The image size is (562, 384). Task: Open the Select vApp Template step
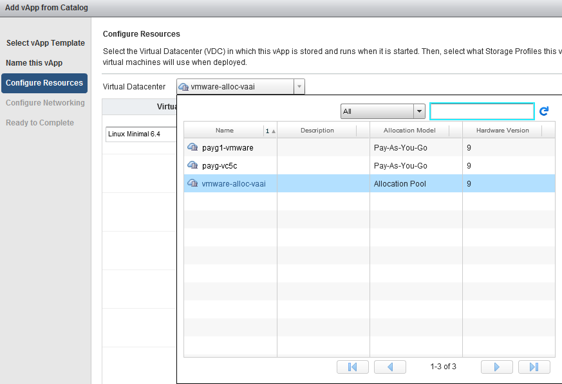45,43
